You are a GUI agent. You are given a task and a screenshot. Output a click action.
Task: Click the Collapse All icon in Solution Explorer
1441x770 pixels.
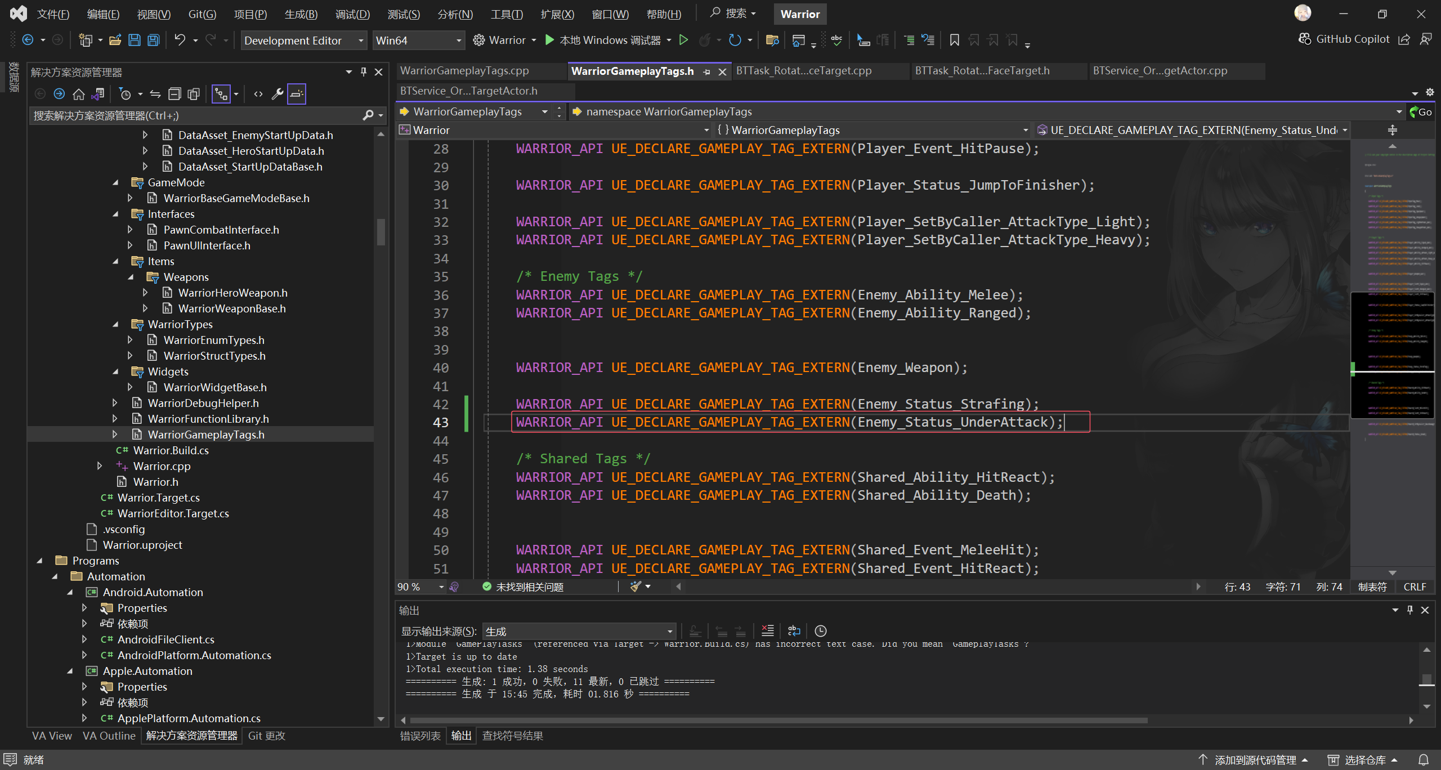(x=175, y=94)
